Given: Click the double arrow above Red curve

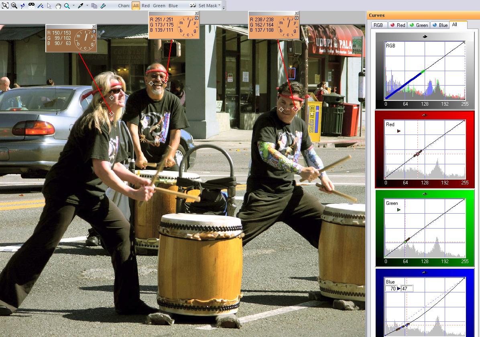Looking at the screenshot, I should click(425, 115).
